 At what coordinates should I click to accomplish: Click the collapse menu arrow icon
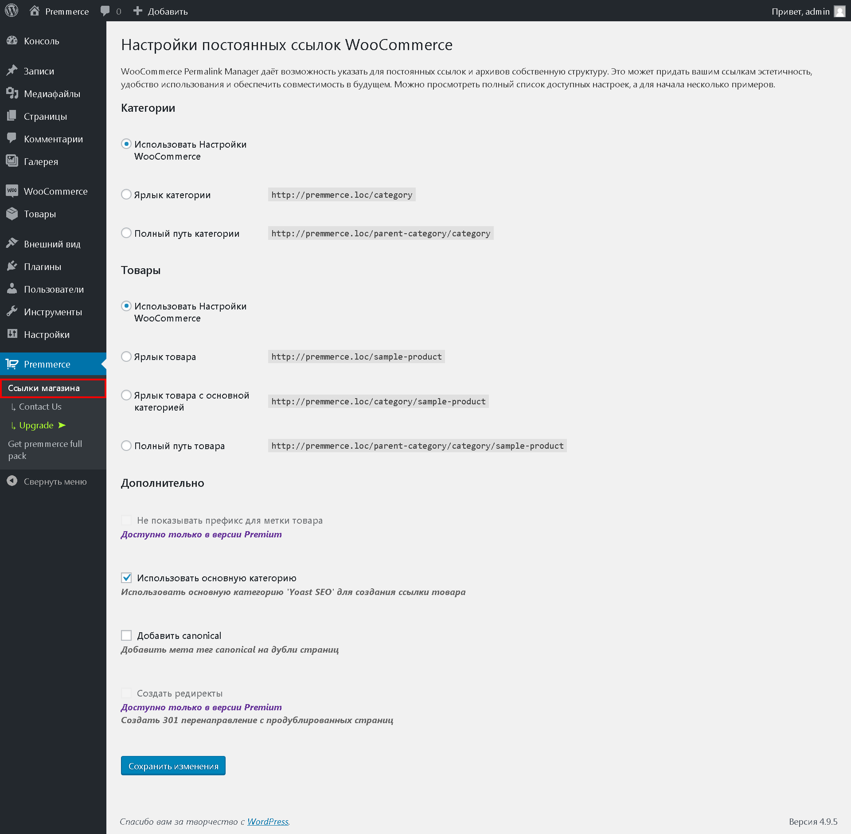coord(12,481)
